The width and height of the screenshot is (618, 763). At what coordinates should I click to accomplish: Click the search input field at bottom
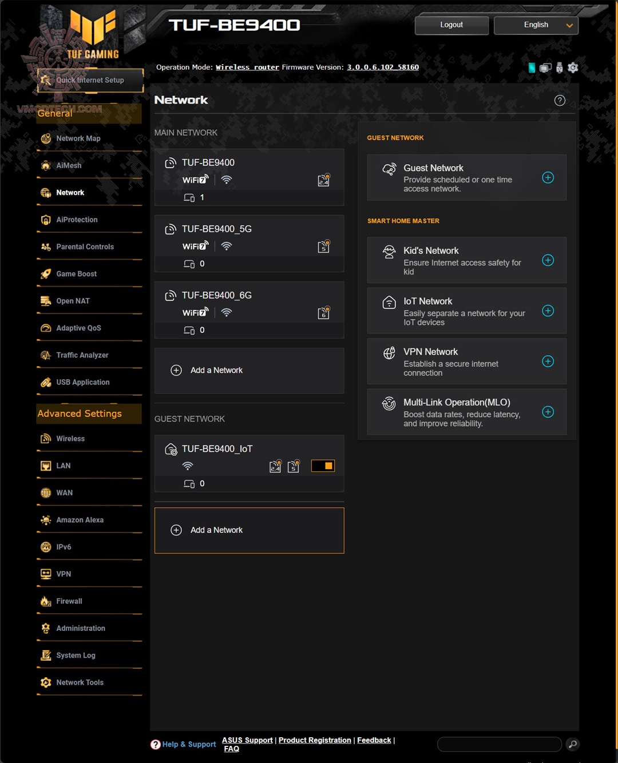(499, 744)
